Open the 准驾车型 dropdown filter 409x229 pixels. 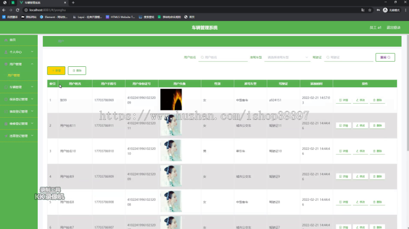(x=287, y=57)
